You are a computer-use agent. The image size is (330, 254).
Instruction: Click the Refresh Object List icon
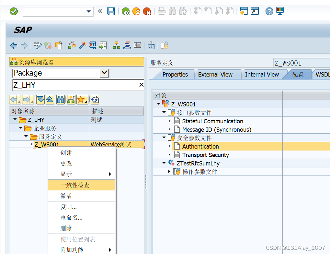pyautogui.click(x=95, y=100)
